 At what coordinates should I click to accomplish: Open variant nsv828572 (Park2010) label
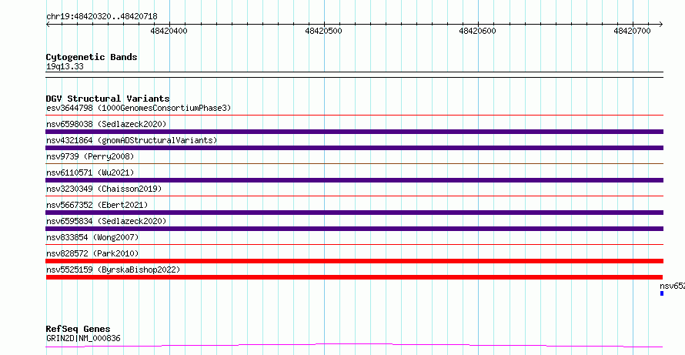tap(92, 253)
